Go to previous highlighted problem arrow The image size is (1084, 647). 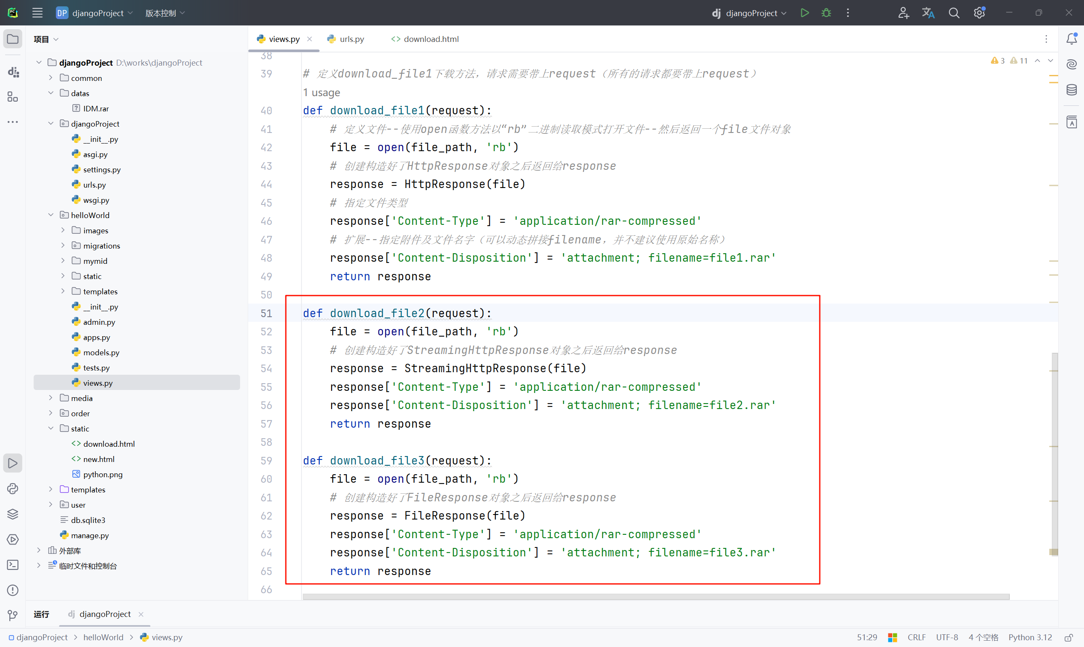pyautogui.click(x=1037, y=61)
